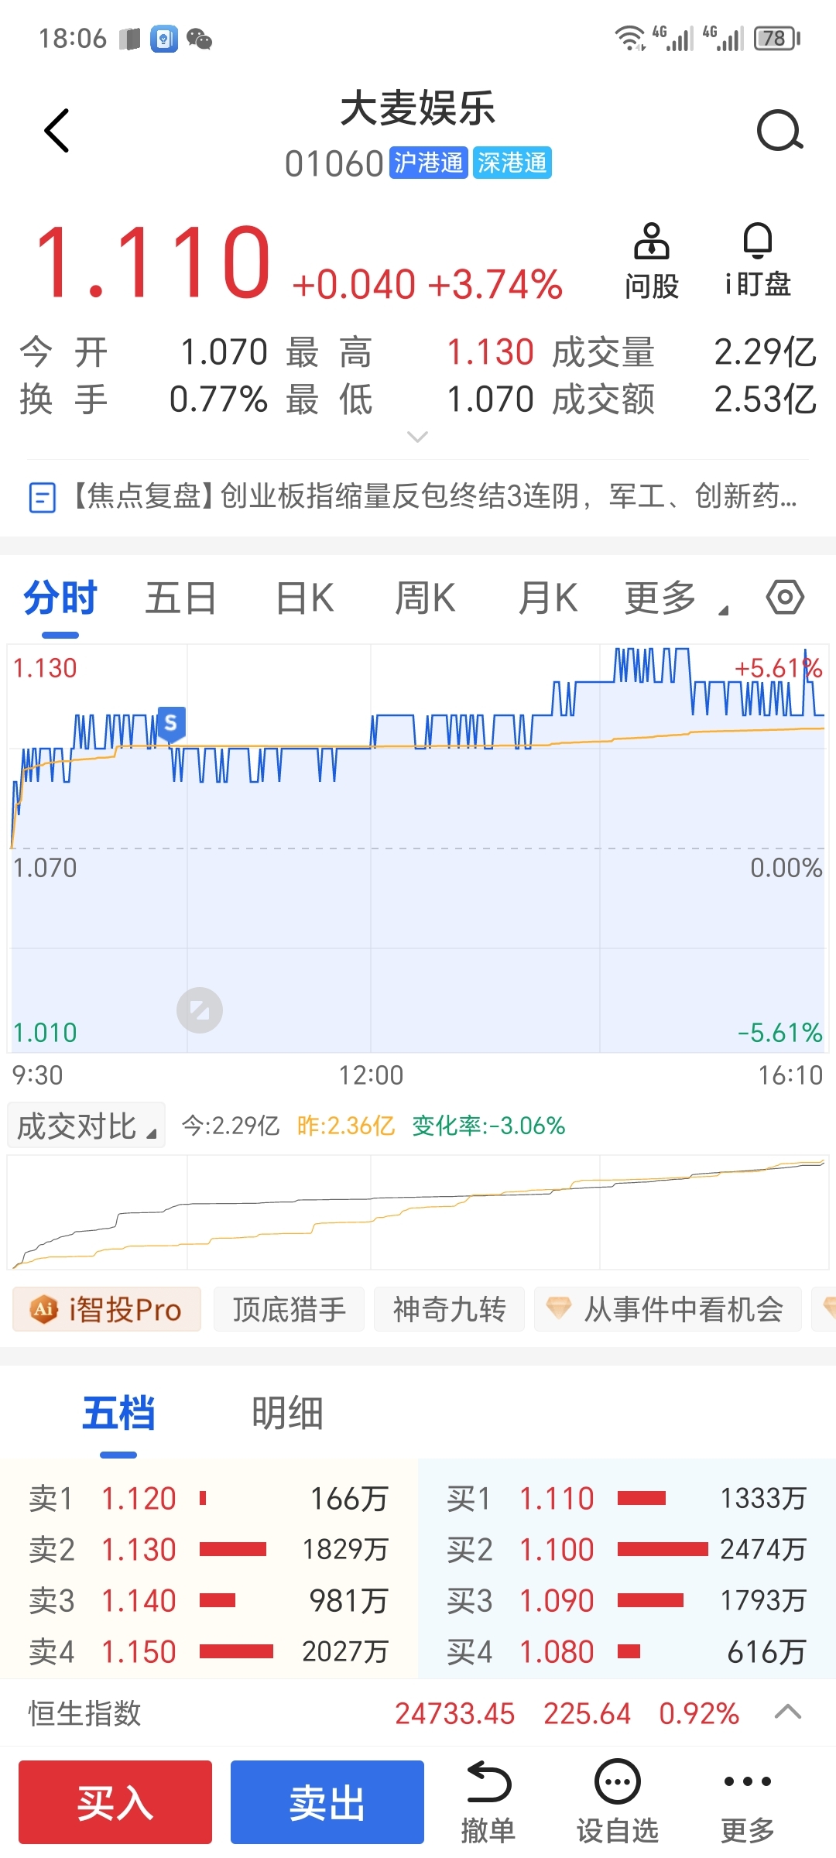This screenshot has height=1858, width=836.
Task: Tap the battery indicator in status bar
Action: click(x=777, y=38)
